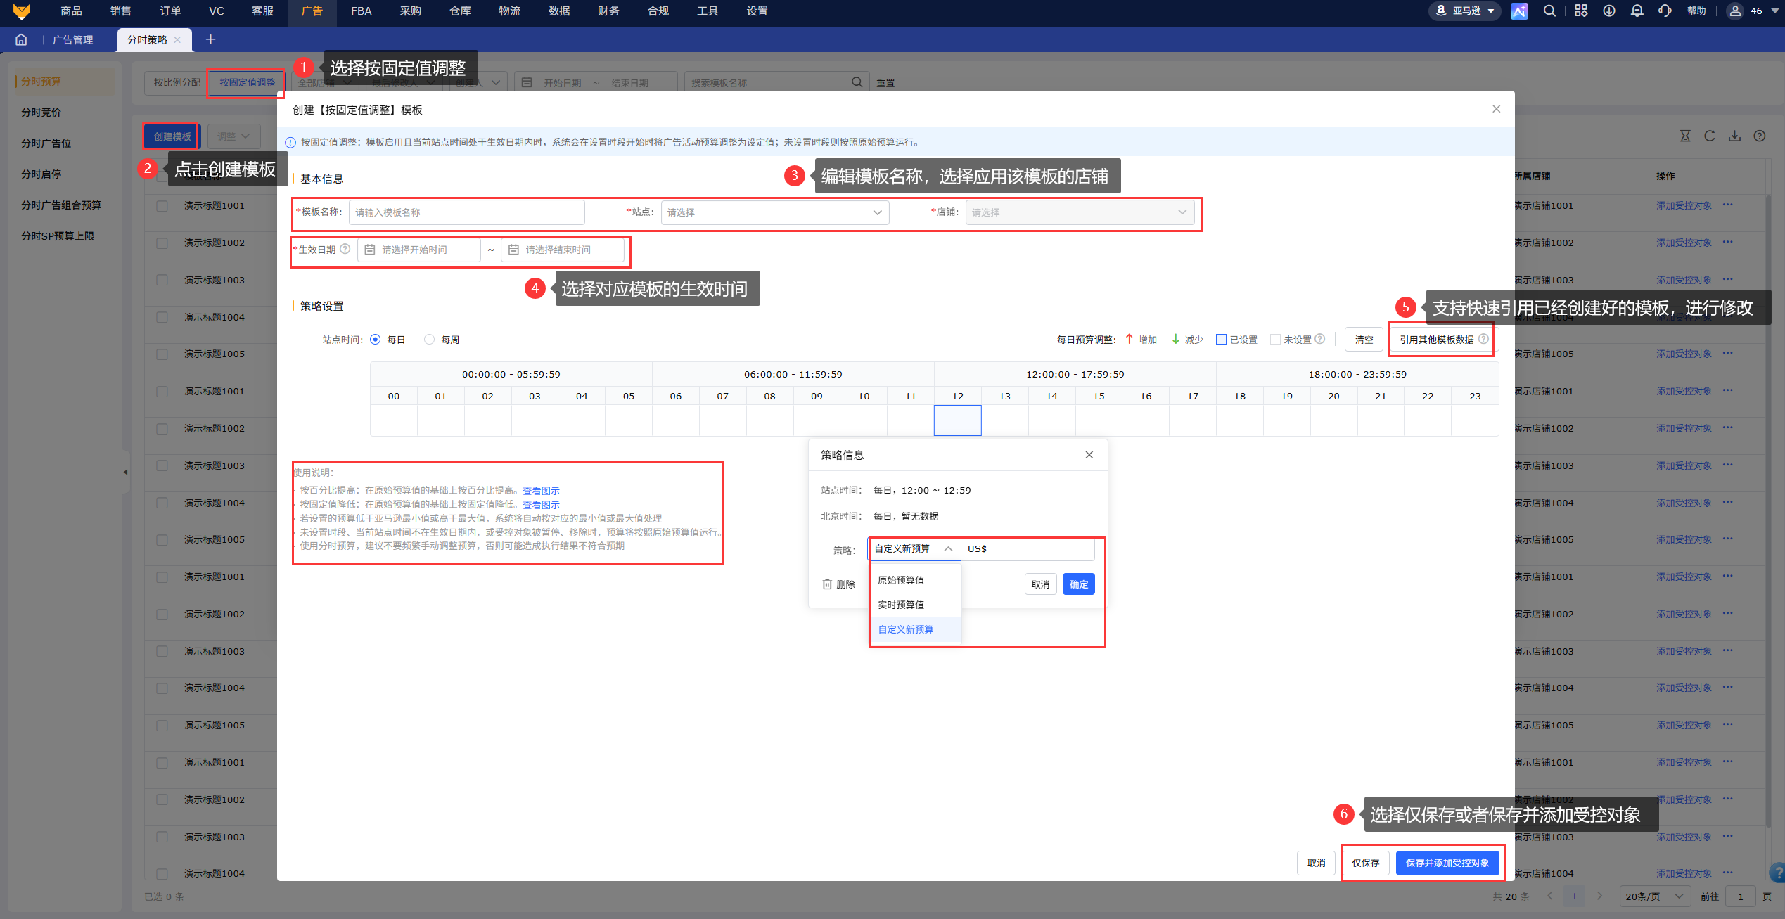1785x919 pixels.
Task: Click the US$ budget input field
Action: 1028,548
